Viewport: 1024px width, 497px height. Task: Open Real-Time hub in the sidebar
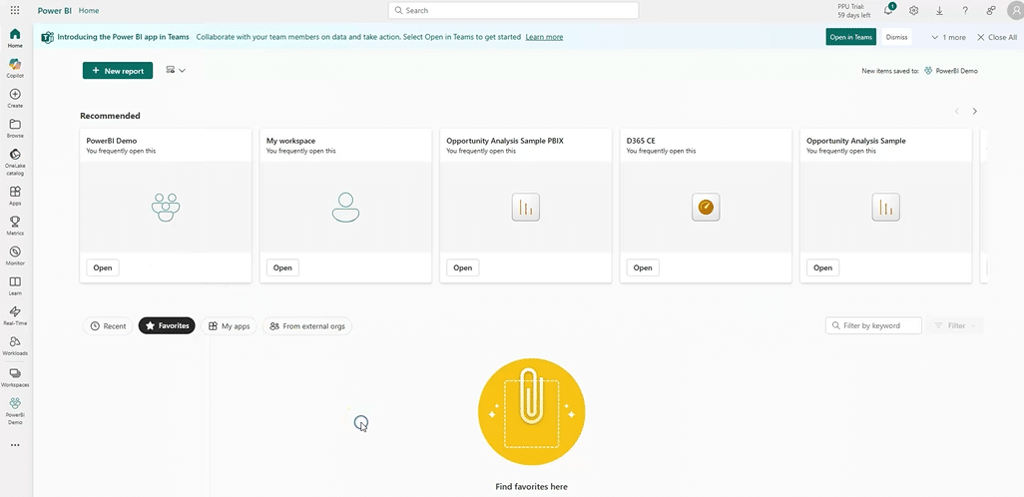coord(15,316)
